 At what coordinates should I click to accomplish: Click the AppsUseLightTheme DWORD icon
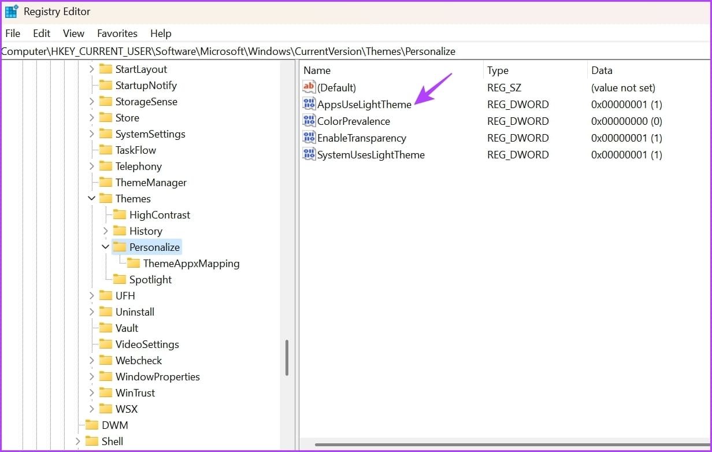click(x=309, y=104)
